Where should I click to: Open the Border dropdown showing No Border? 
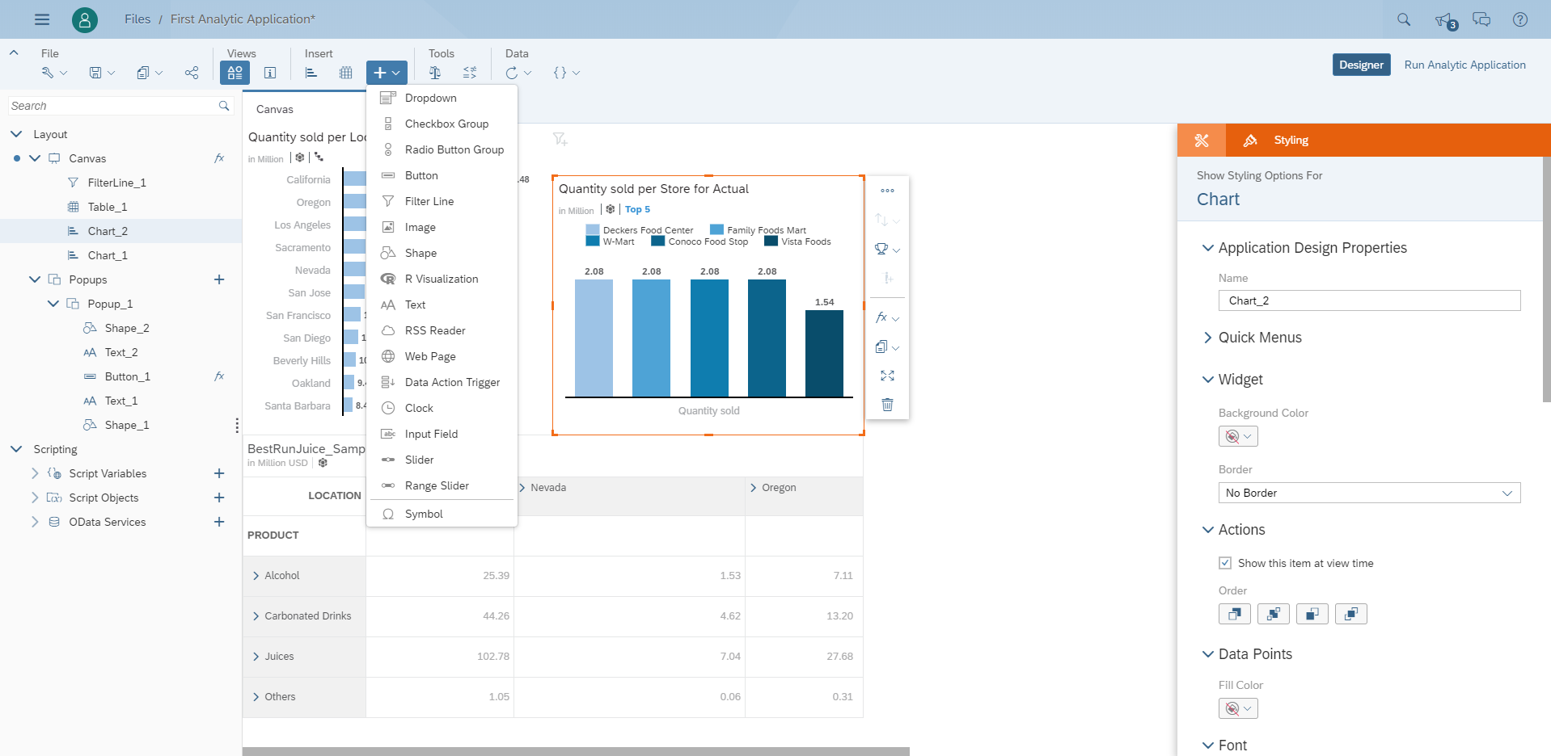[x=1368, y=493]
